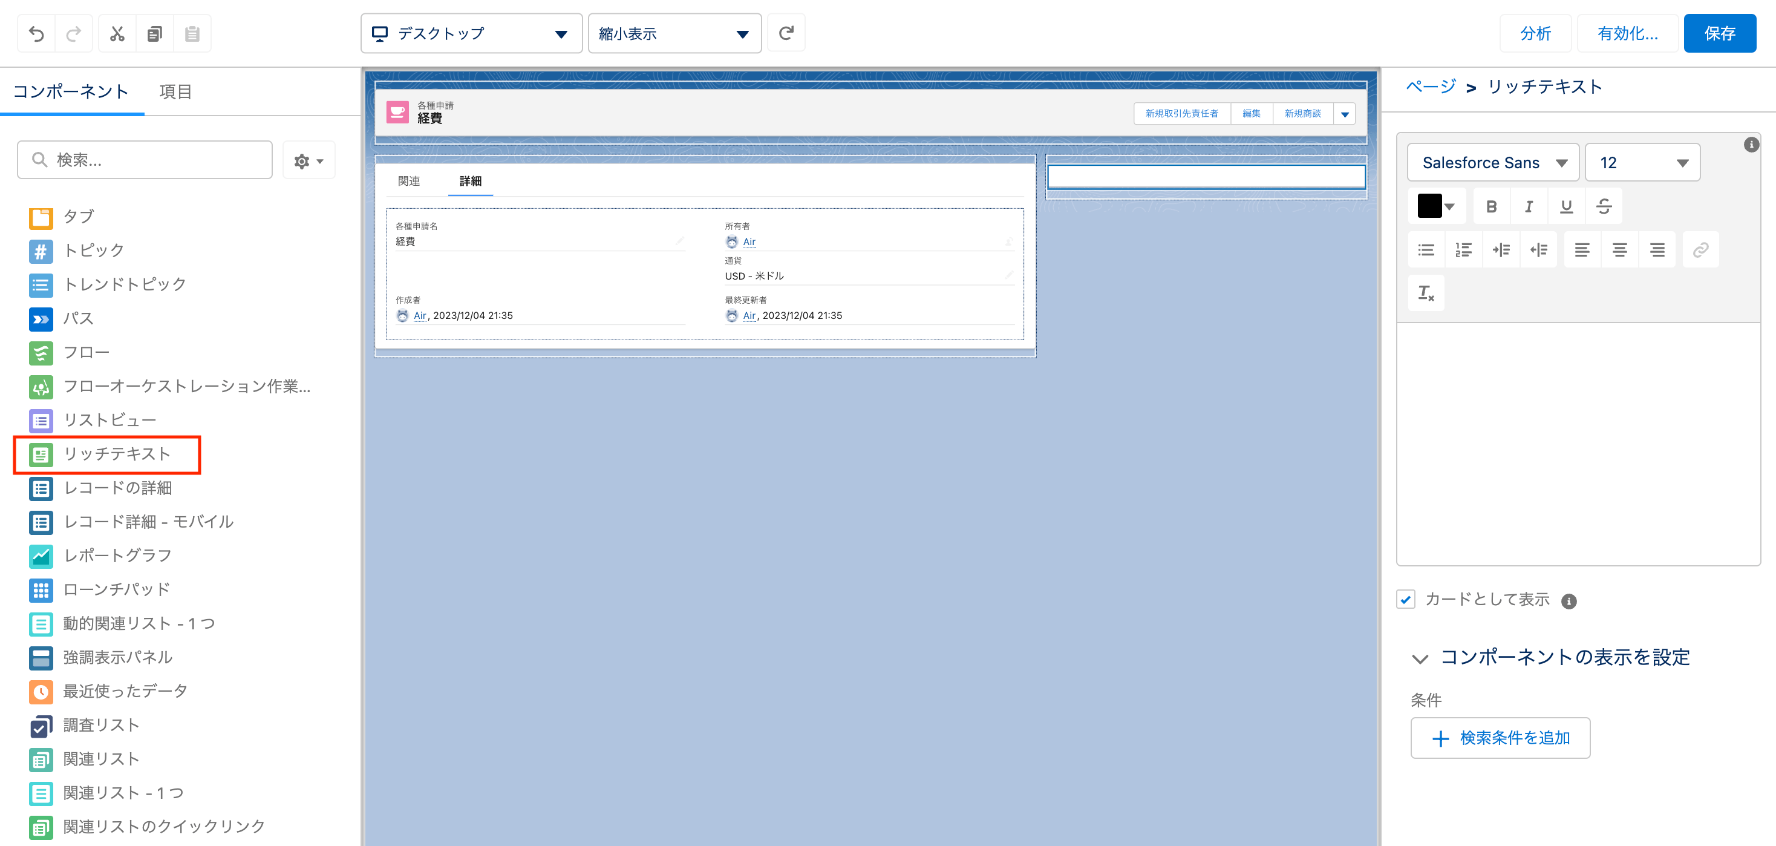The width and height of the screenshot is (1776, 846).
Task: Select the リッチテキスト component
Action: pos(100,454)
